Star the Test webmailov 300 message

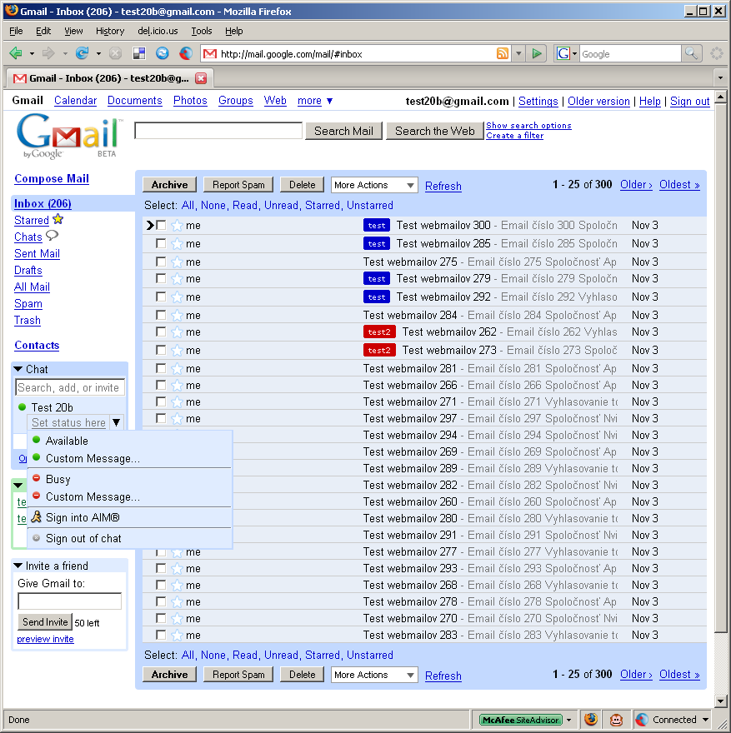pyautogui.click(x=177, y=226)
